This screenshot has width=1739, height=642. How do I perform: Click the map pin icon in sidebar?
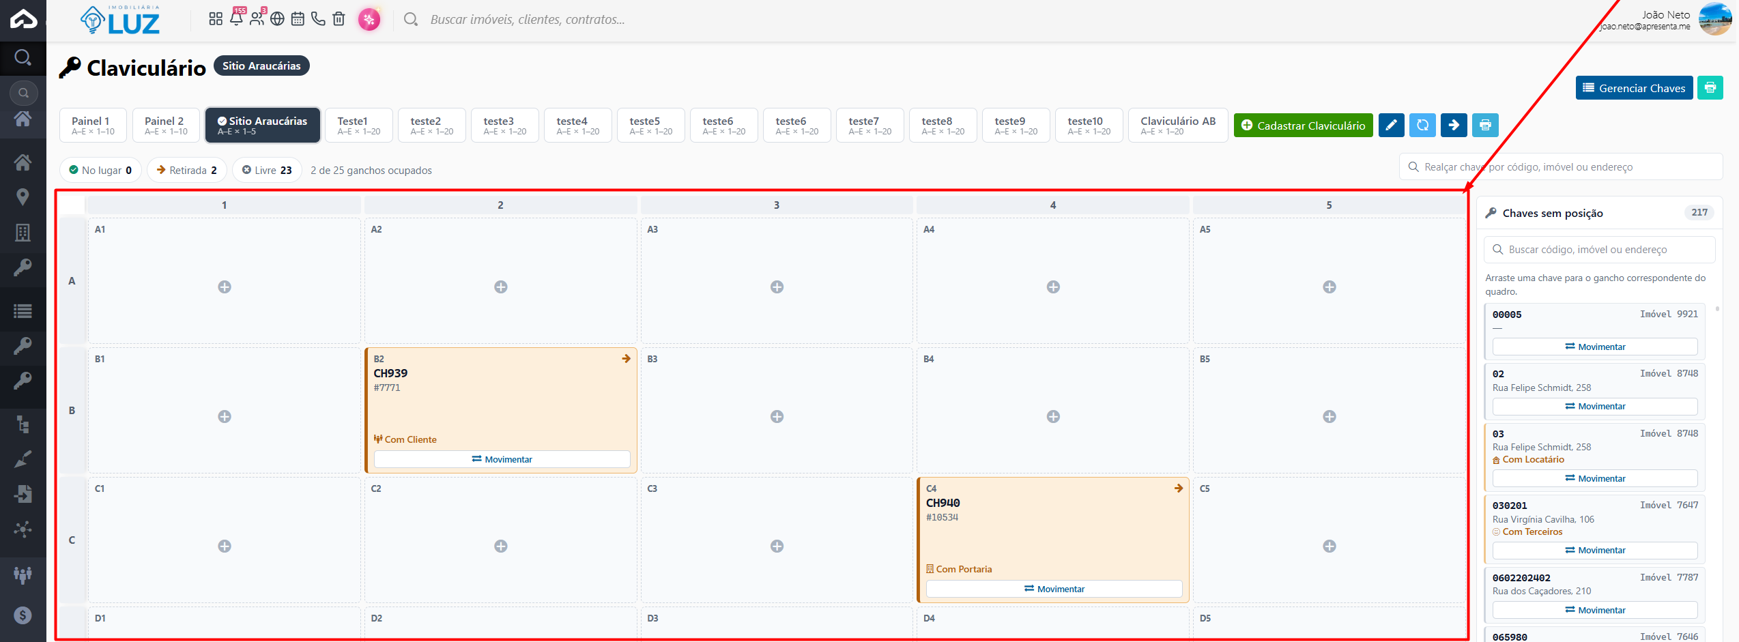(x=23, y=197)
